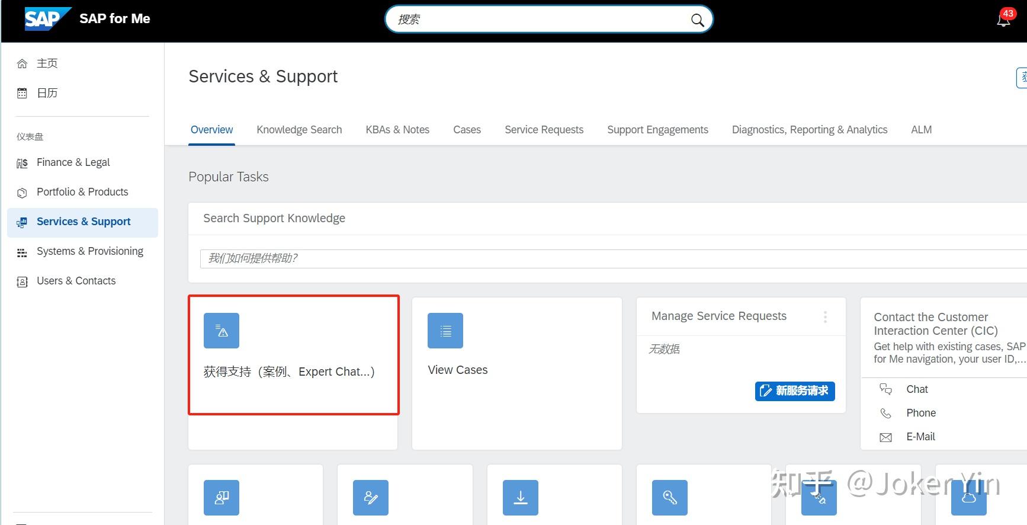The height and width of the screenshot is (525, 1027).
Task: Click the calendar icon next to 日历
Action: tap(22, 93)
